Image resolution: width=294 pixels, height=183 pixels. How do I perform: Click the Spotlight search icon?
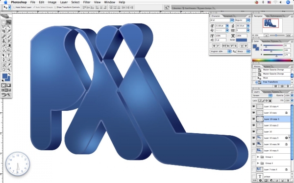pos(288,2)
